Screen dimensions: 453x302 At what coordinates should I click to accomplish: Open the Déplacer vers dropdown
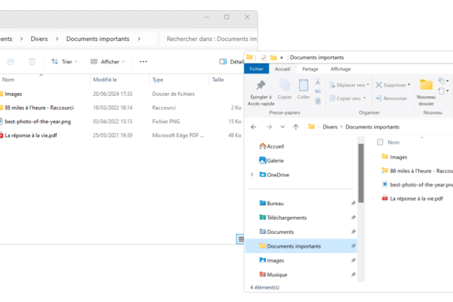[349, 85]
